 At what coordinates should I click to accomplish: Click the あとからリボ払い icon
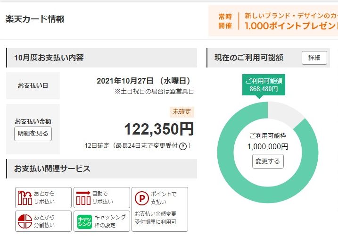tap(25, 197)
